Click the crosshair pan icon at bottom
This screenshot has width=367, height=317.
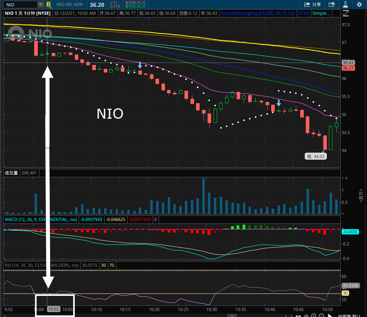pos(306,315)
